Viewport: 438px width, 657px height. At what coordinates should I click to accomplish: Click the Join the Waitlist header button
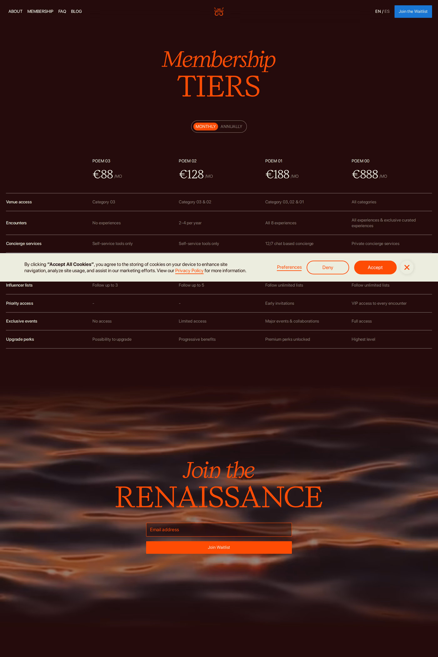coord(413,12)
